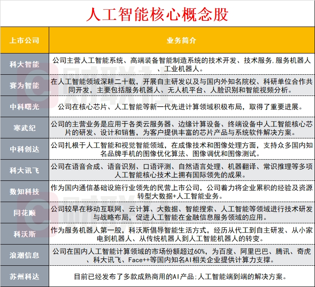The width and height of the screenshot is (315, 287).
Task: Click the 同花顺 company cell
Action: click(x=24, y=213)
